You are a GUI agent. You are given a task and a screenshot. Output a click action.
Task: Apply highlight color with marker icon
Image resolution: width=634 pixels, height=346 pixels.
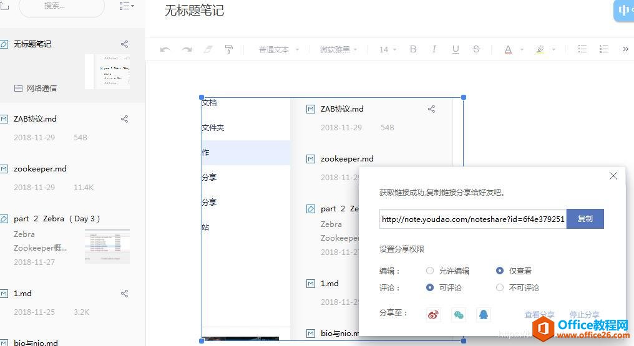[x=540, y=50]
